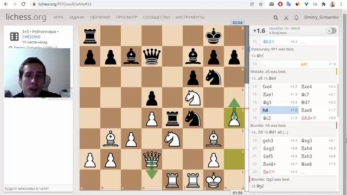Click the black king on g8
This screenshot has height=195, width=347.
[x=214, y=36]
